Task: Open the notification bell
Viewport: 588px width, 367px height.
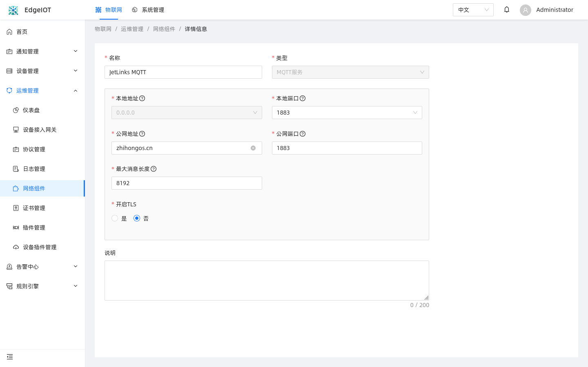Action: point(507,9)
